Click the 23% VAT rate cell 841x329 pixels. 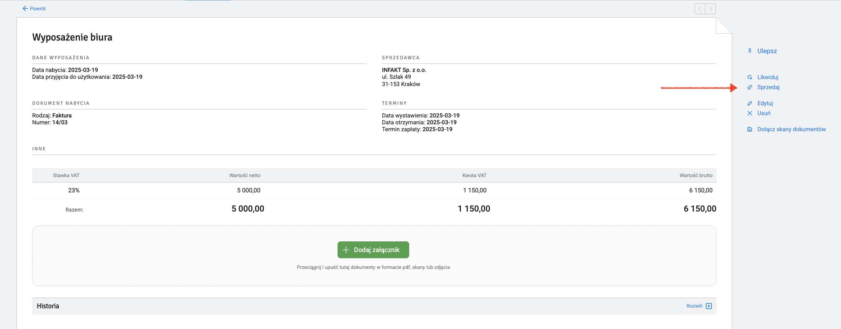(x=74, y=191)
